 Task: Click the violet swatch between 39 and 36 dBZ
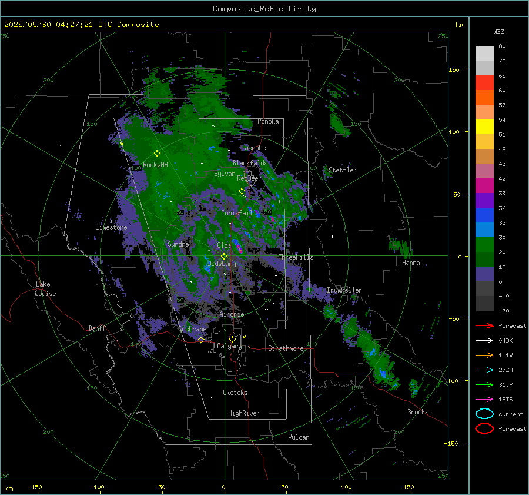click(484, 200)
